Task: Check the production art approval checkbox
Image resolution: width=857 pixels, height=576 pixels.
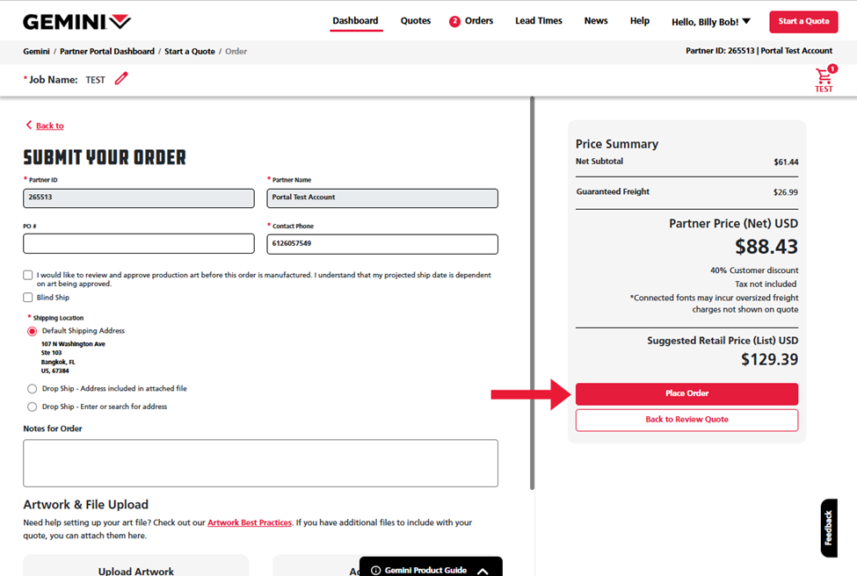Action: point(28,275)
